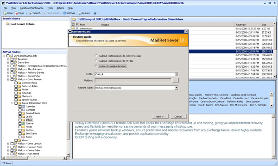Click the Sent Items folder icon

click(24, 134)
